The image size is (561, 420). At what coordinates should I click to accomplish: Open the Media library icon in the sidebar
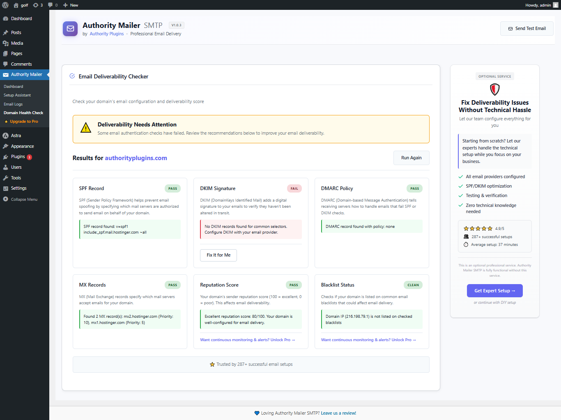(6, 43)
